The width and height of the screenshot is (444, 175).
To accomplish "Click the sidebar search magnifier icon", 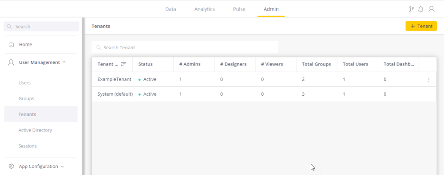I will point(9,26).
